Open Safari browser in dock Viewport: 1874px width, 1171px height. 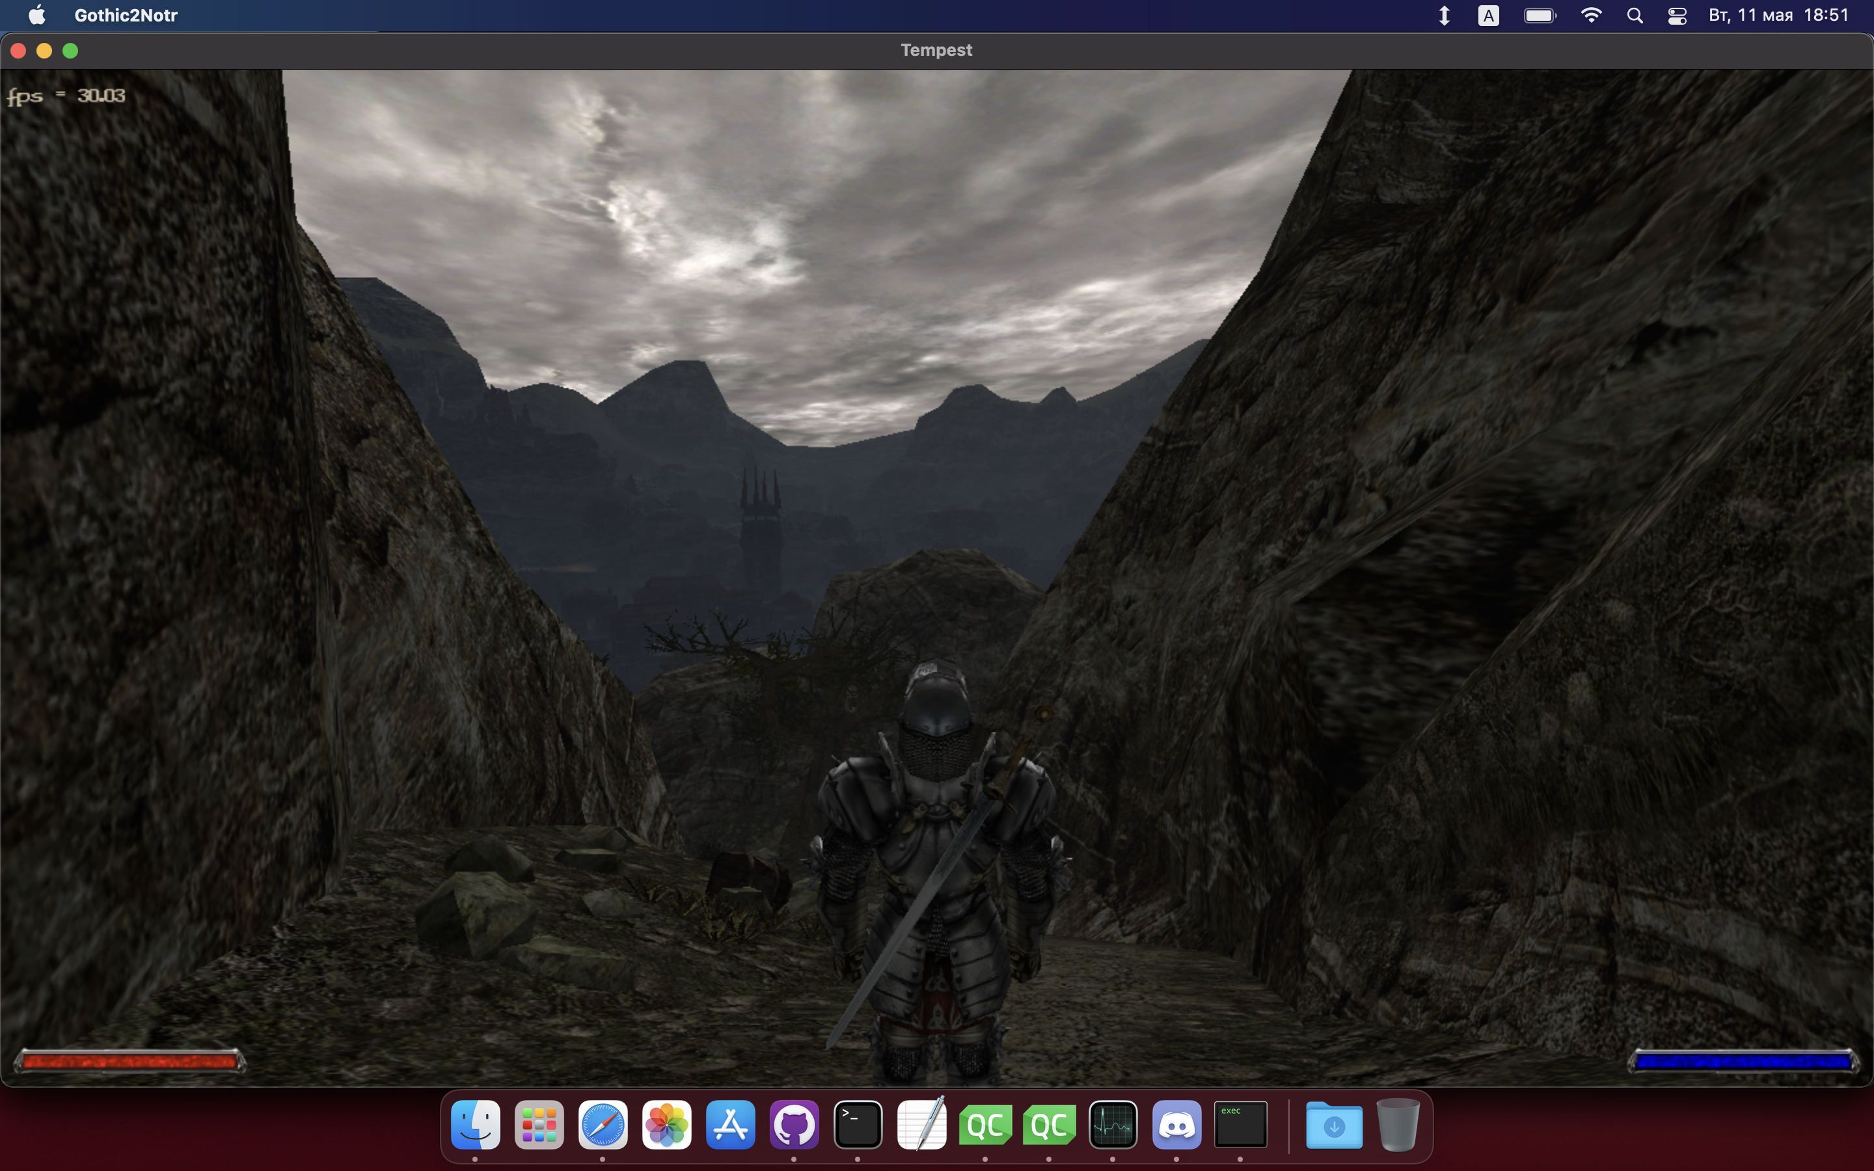pos(603,1125)
